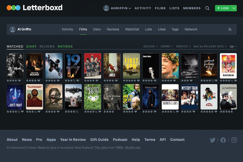
Task: Open the Podcast footer link
Action: (120, 140)
